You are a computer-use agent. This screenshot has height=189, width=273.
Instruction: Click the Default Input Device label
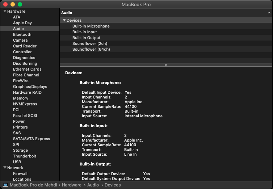[x=102, y=92]
